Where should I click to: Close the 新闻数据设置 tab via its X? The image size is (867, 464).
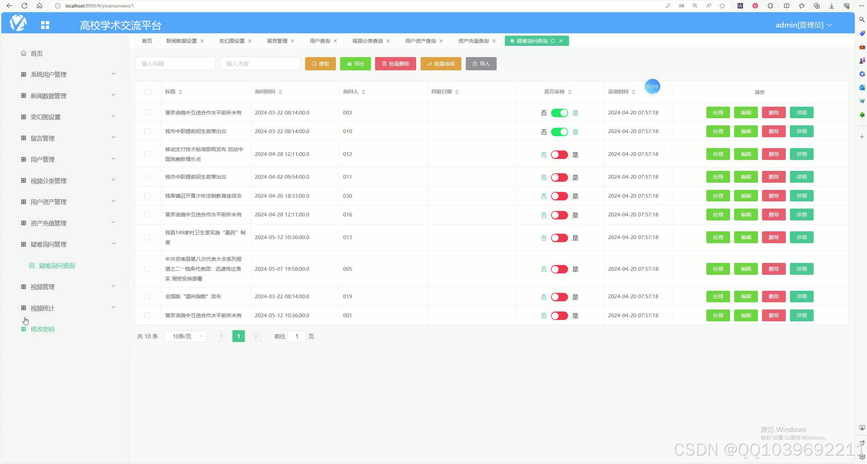click(x=202, y=41)
